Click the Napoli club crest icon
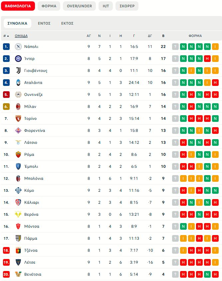Screen dimensions: 222x281 click(x=18, y=47)
